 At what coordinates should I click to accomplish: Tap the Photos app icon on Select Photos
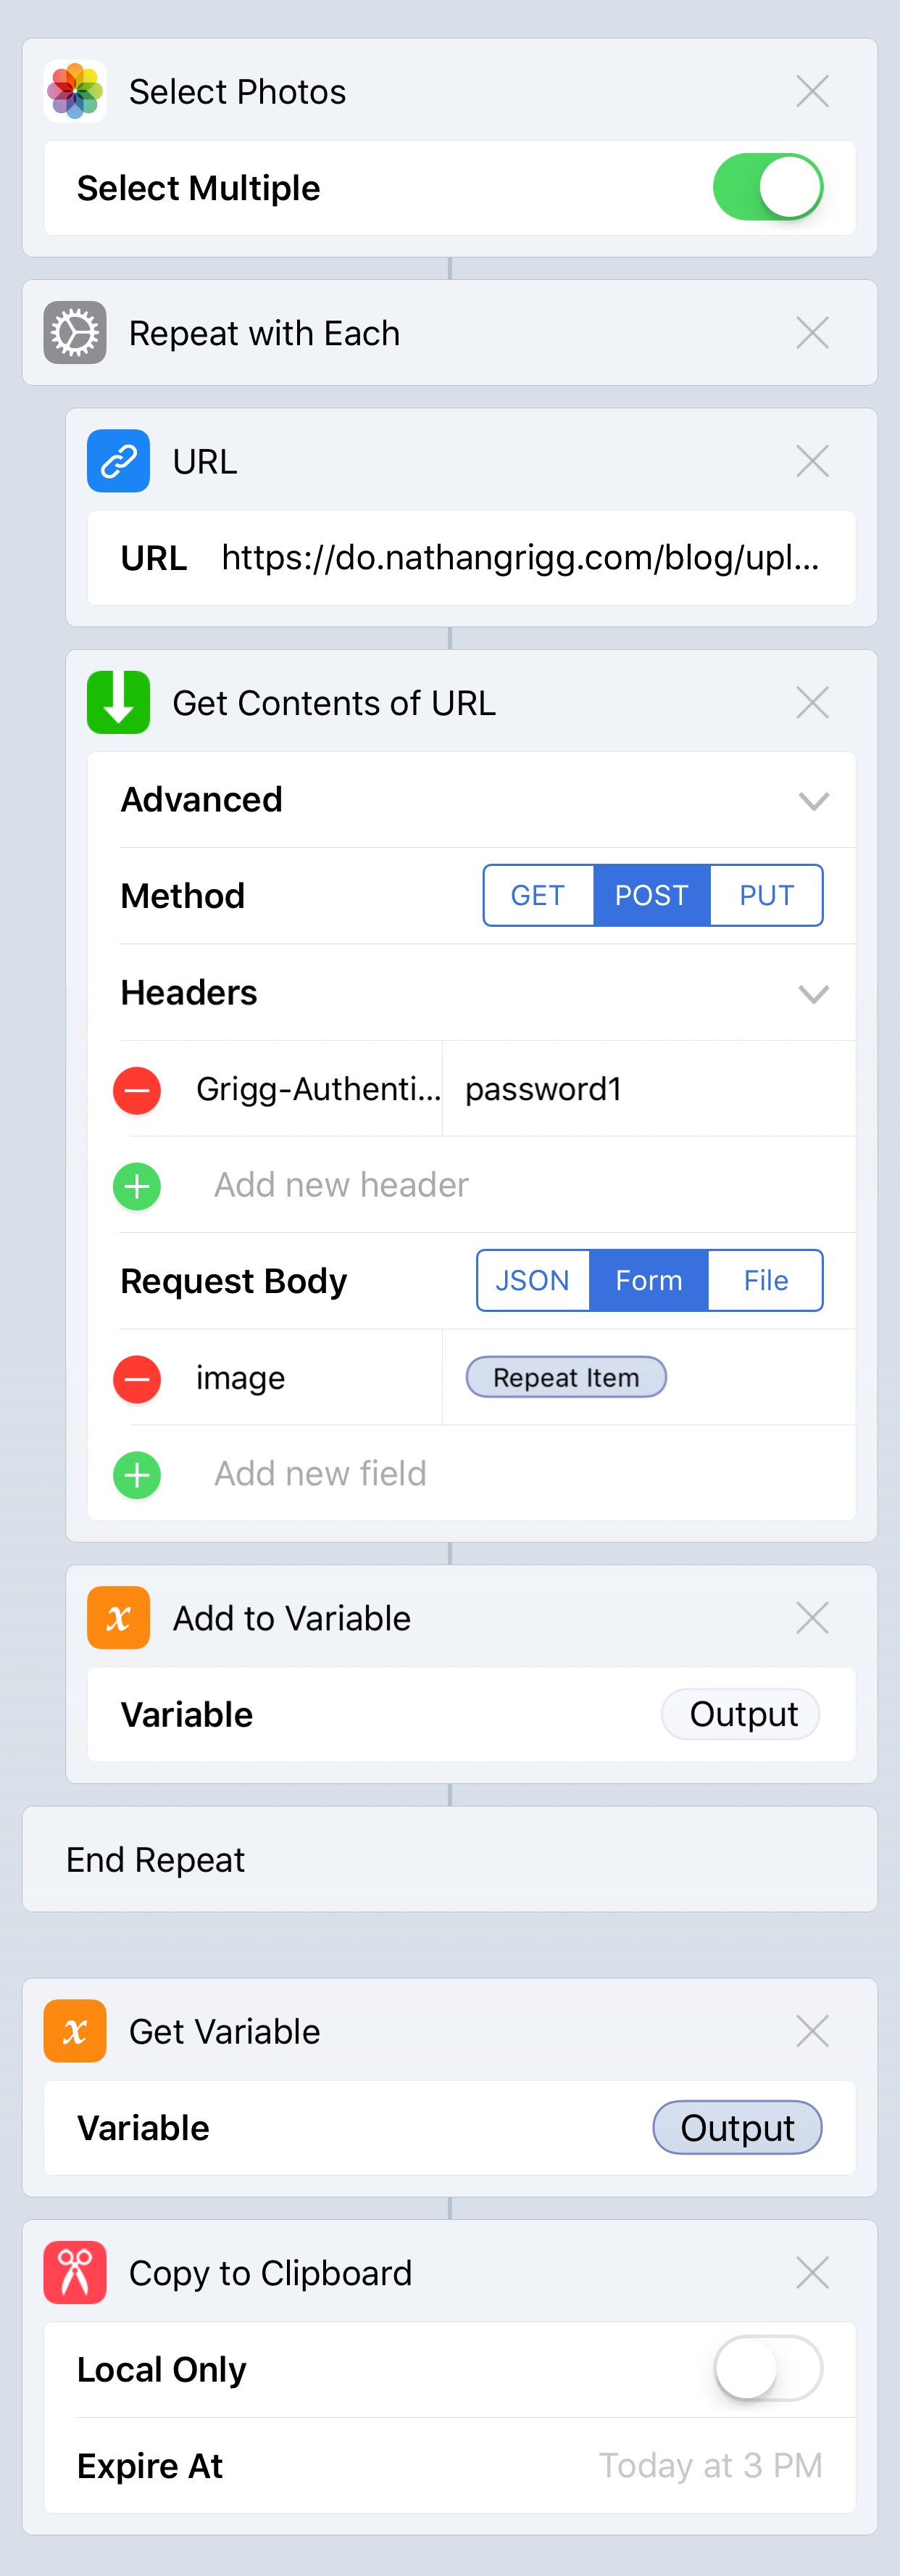75,91
